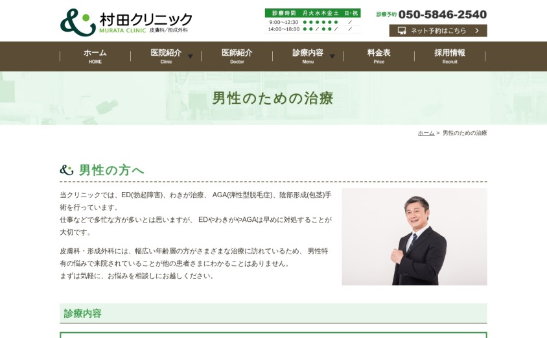Screen dimensions: 547x338
Task: Follow ホーム breadcrumb link
Action: tap(426, 133)
